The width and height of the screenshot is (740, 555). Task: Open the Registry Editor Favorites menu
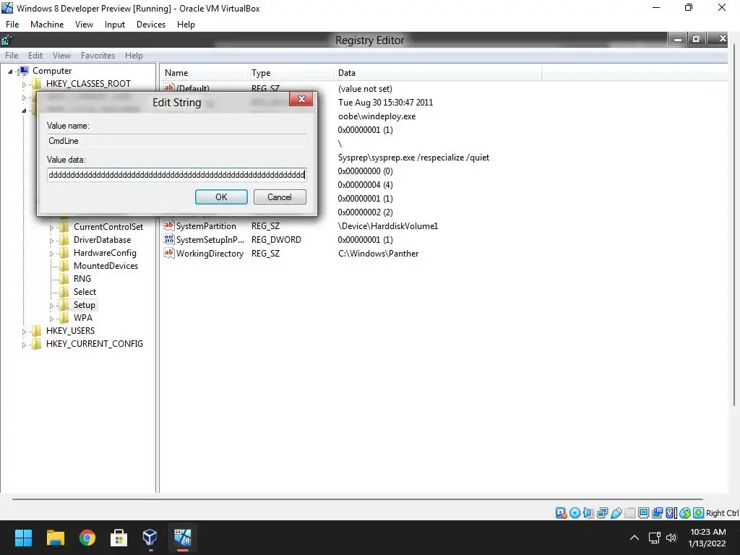pos(98,56)
